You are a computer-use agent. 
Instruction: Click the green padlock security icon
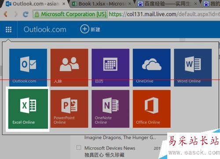click(37, 14)
